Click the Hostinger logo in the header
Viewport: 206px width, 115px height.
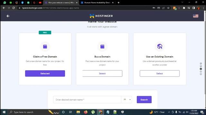[101, 16]
